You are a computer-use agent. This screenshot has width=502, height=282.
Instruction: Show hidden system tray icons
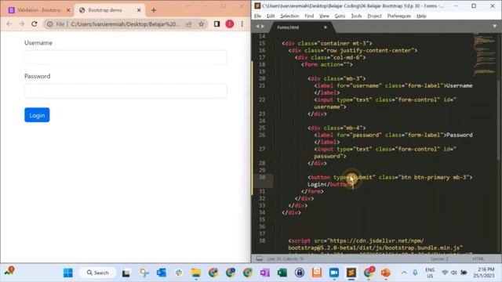point(404,273)
